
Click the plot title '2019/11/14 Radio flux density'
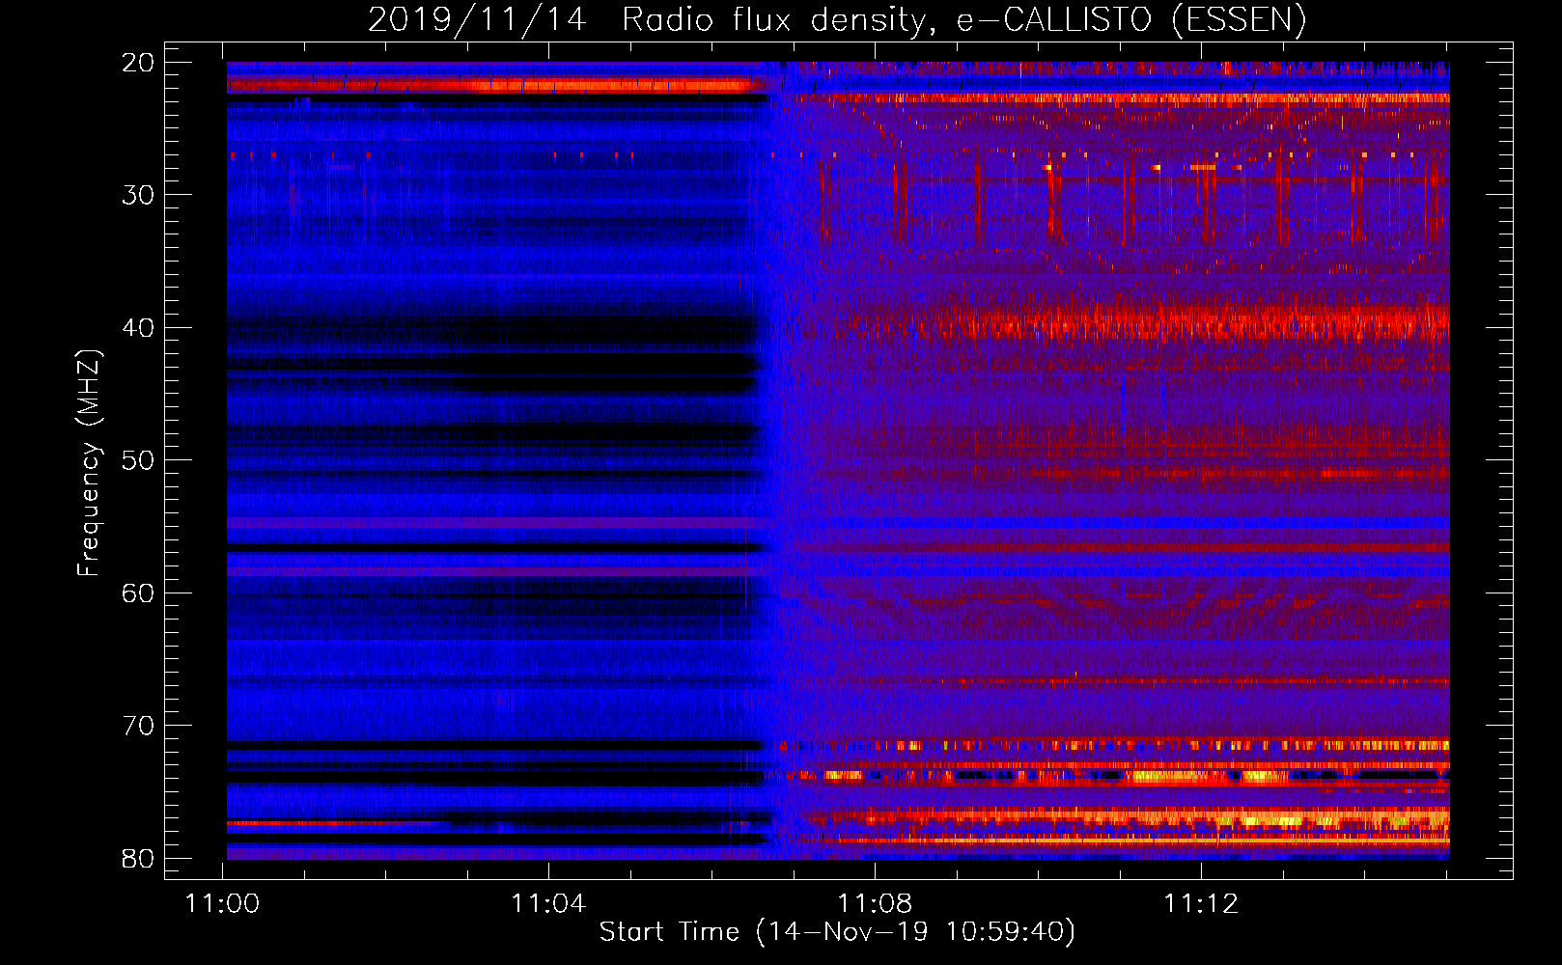click(x=836, y=20)
